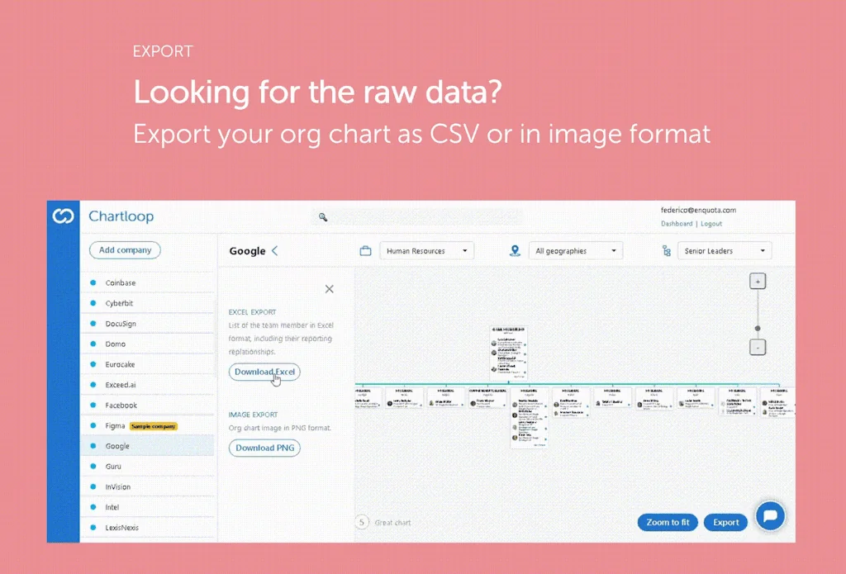Open the All geographies dropdown
Screen dimensions: 846x574
pyautogui.click(x=576, y=251)
